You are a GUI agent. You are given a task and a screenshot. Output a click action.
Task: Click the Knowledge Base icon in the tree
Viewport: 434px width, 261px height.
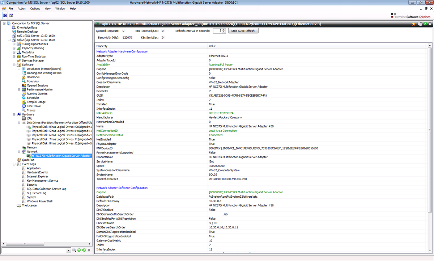[14, 28]
